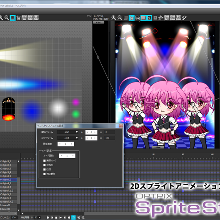
Task: Increase the start frame offset stepper
Action: [95, 132]
